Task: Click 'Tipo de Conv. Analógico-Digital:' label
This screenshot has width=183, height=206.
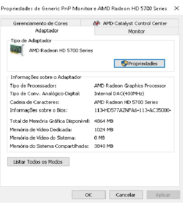Action: (x=45, y=94)
